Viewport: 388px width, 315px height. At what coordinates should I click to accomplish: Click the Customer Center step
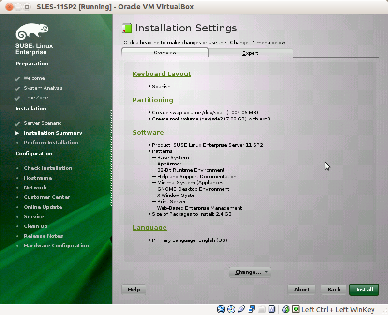tap(47, 197)
